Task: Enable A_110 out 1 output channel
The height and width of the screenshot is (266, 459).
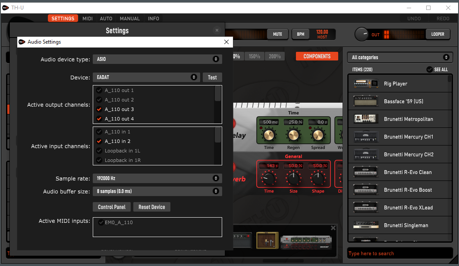Action: [99, 90]
